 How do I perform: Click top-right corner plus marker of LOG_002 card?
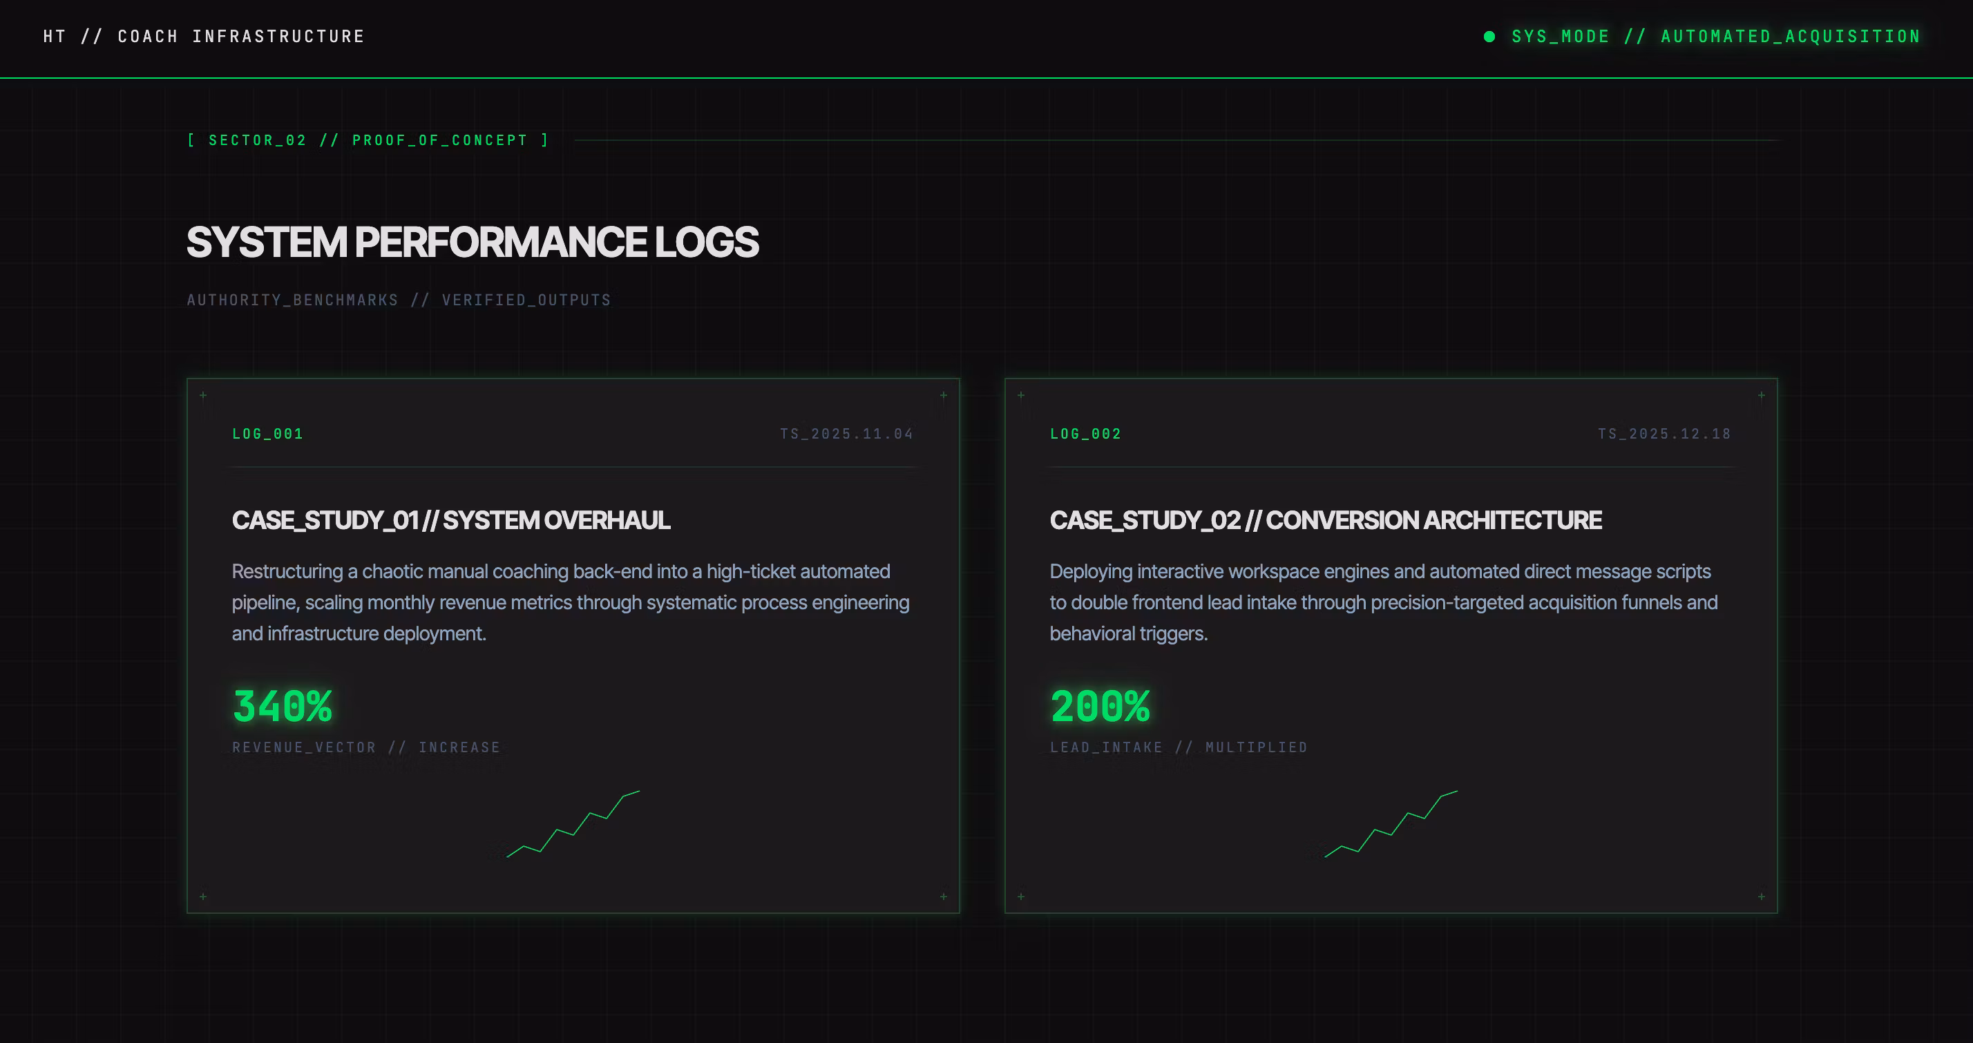point(1762,396)
